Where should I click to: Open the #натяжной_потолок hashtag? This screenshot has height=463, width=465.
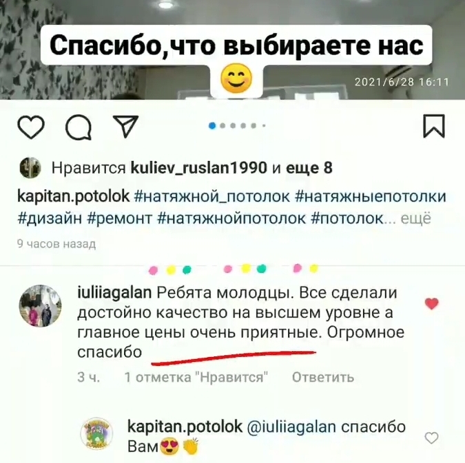tap(211, 197)
